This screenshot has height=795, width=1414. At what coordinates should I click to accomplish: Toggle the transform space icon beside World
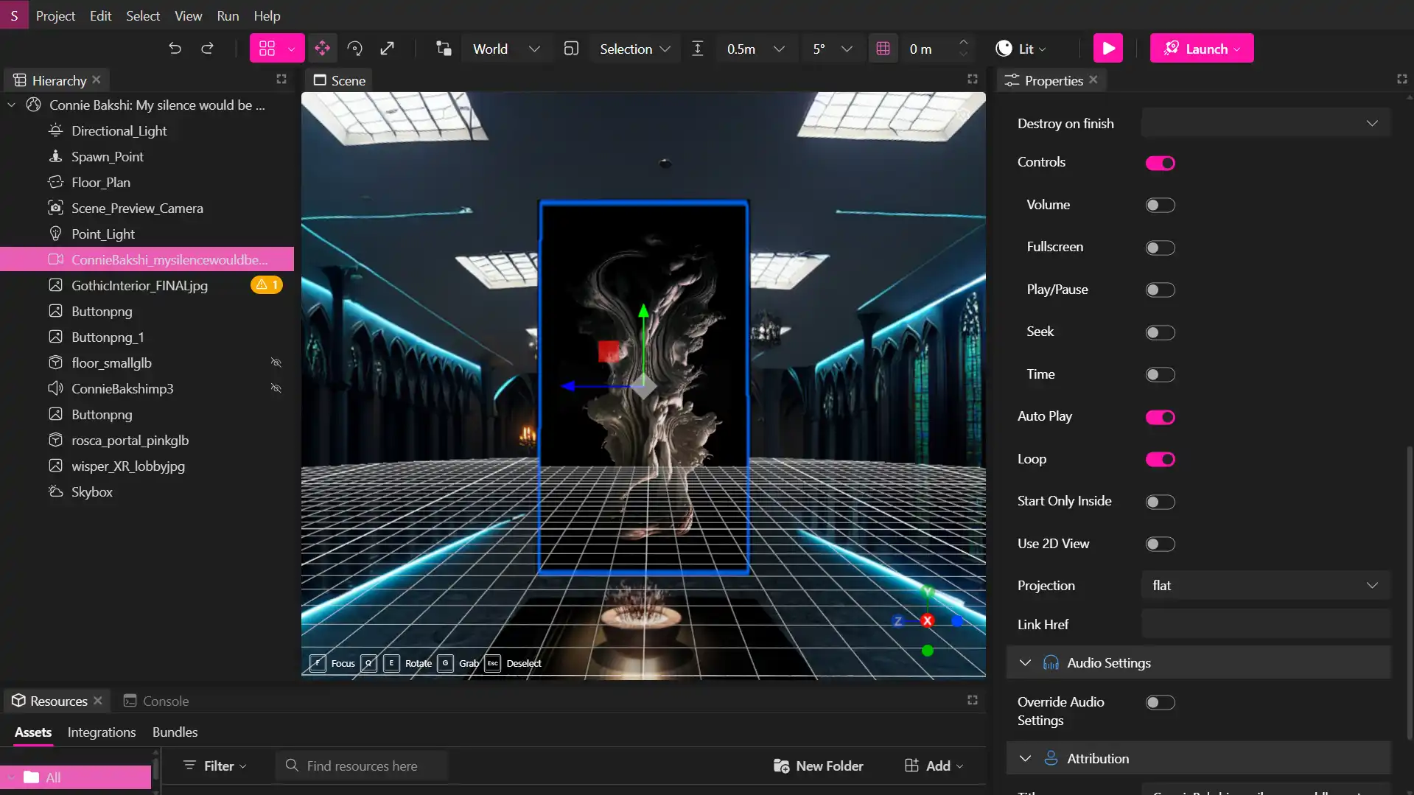(444, 49)
